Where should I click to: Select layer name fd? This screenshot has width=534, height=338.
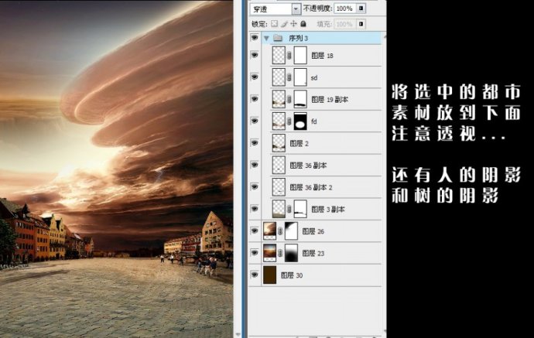pos(314,121)
